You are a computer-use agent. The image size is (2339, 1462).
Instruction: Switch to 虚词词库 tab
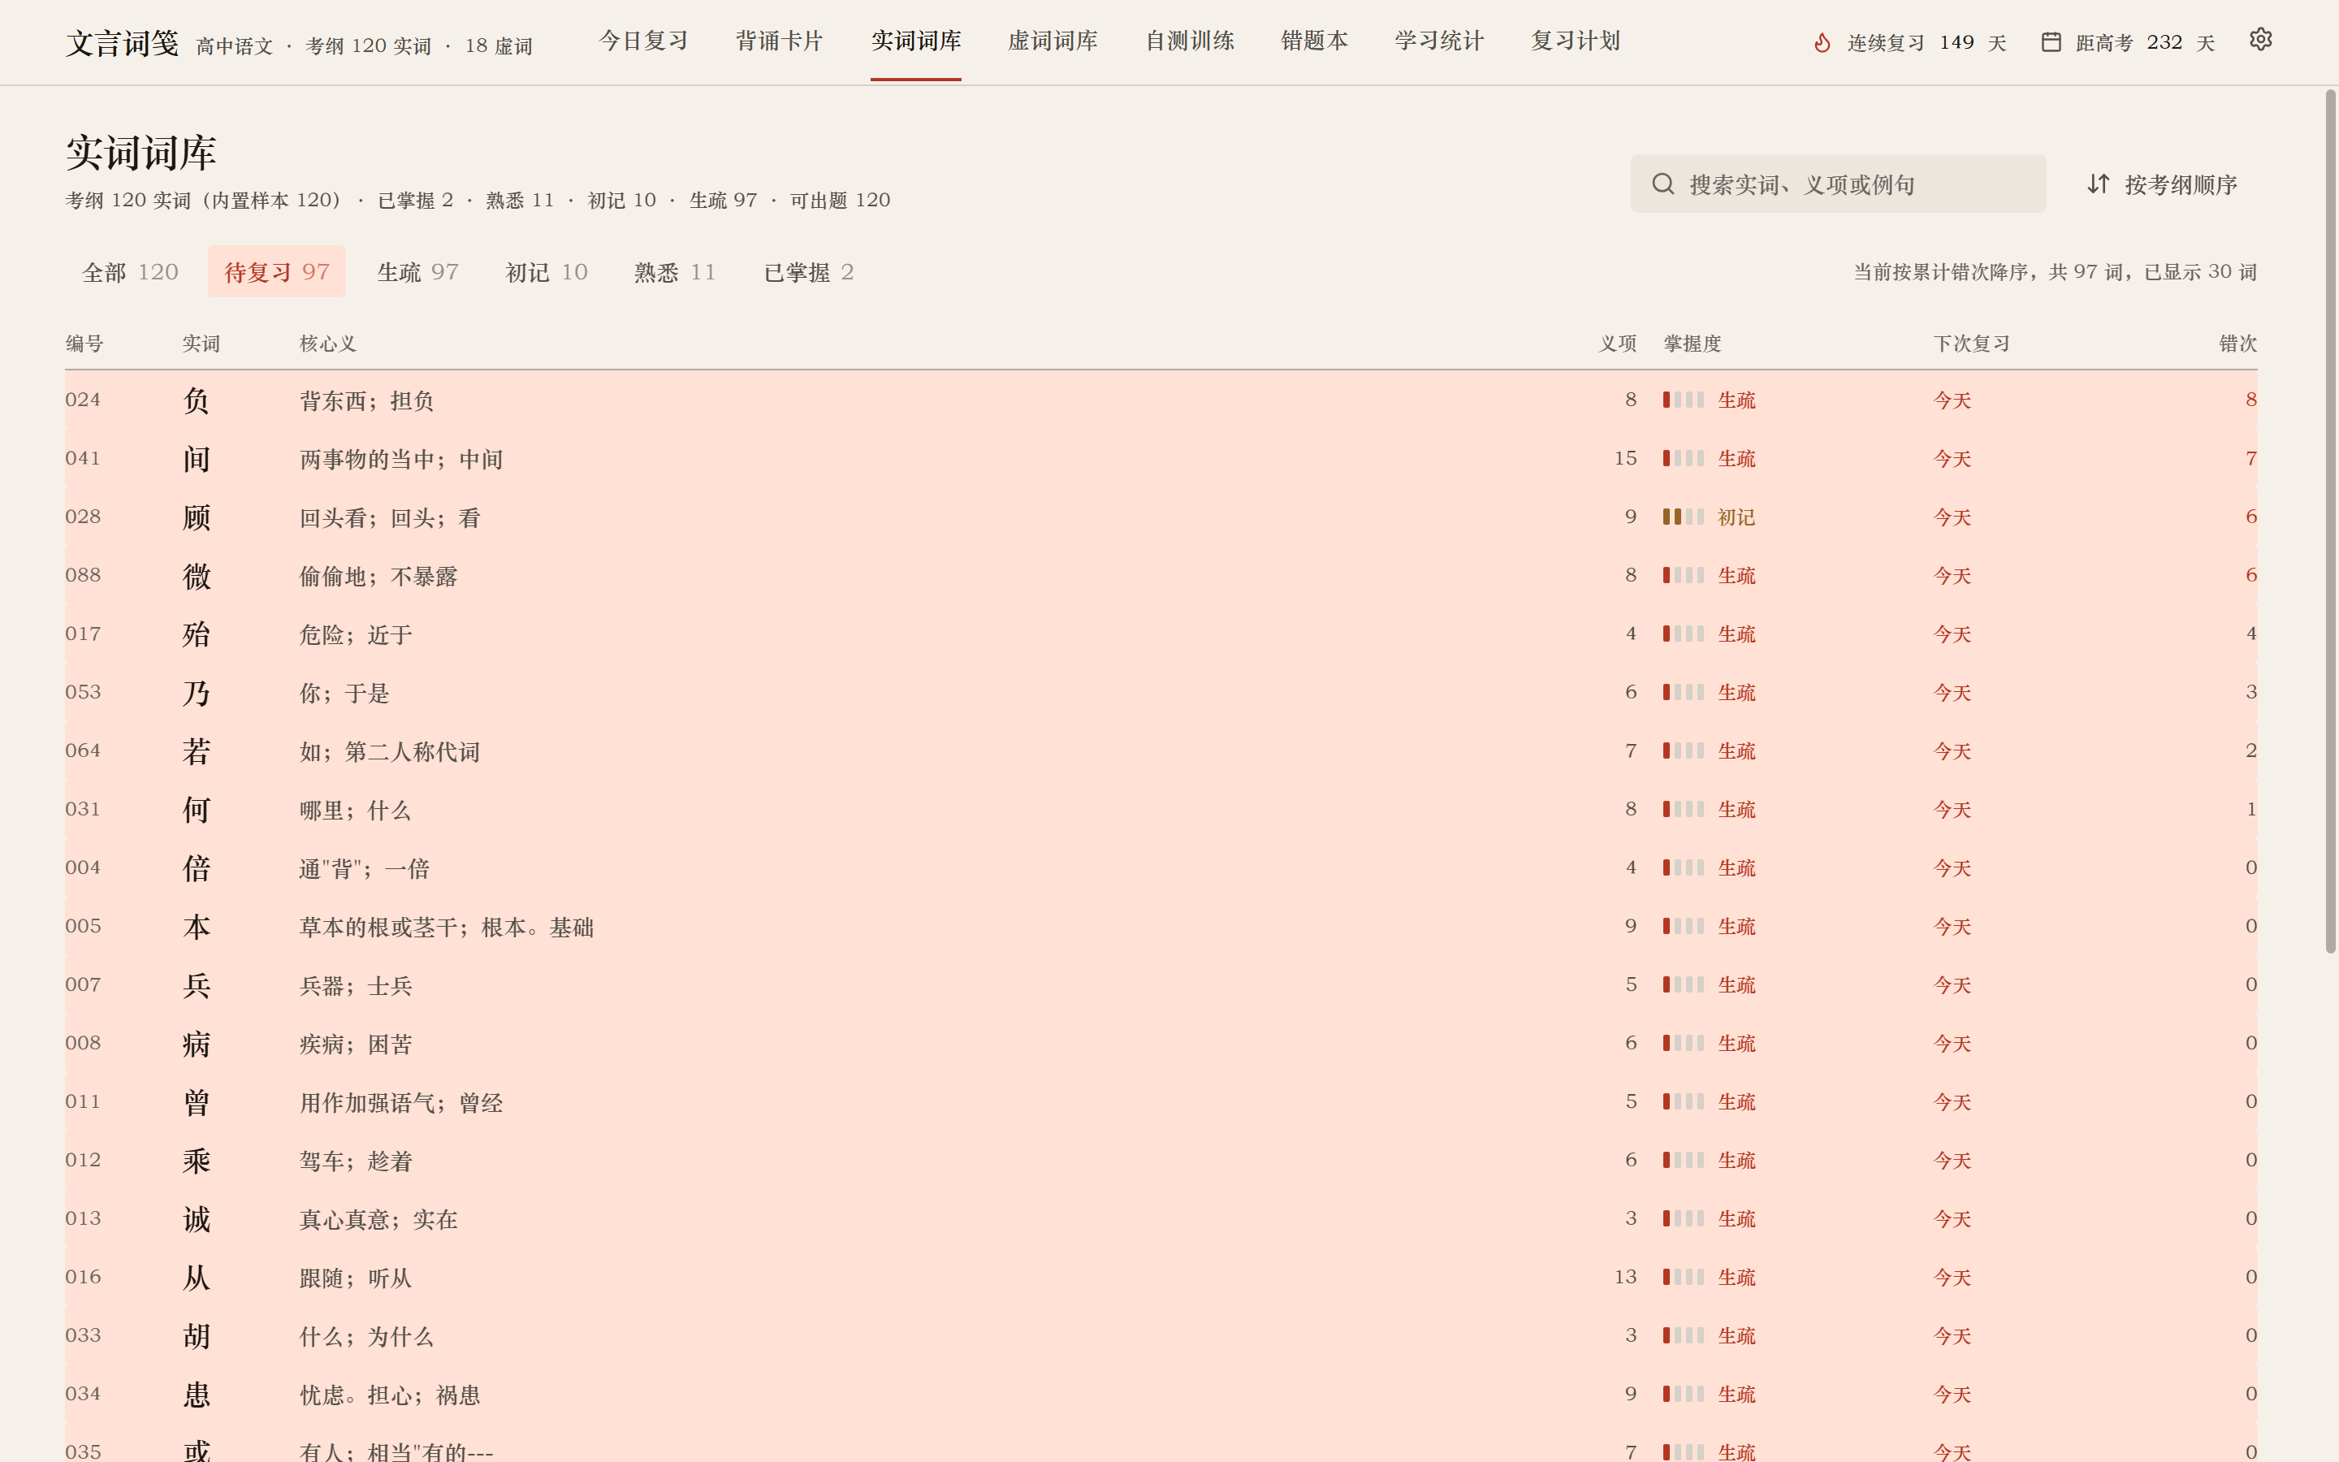(1053, 41)
